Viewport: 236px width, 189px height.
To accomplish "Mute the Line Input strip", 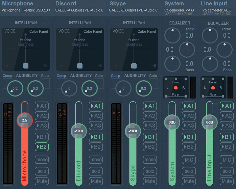I will point(227,181).
